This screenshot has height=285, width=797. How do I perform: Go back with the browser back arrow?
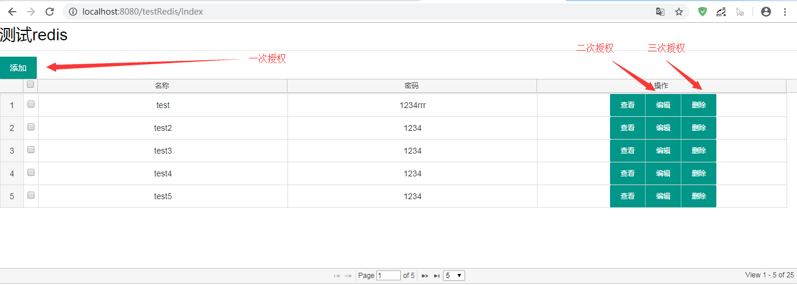pos(12,12)
